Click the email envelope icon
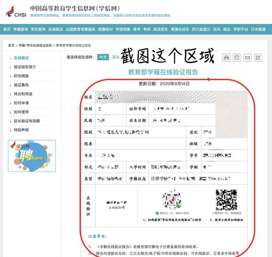This screenshot has height=257, width=272. click(248, 58)
